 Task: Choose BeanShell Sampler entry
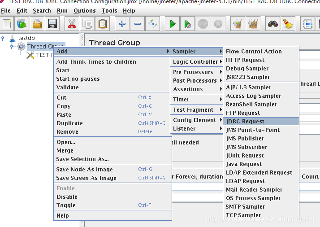(261, 105)
